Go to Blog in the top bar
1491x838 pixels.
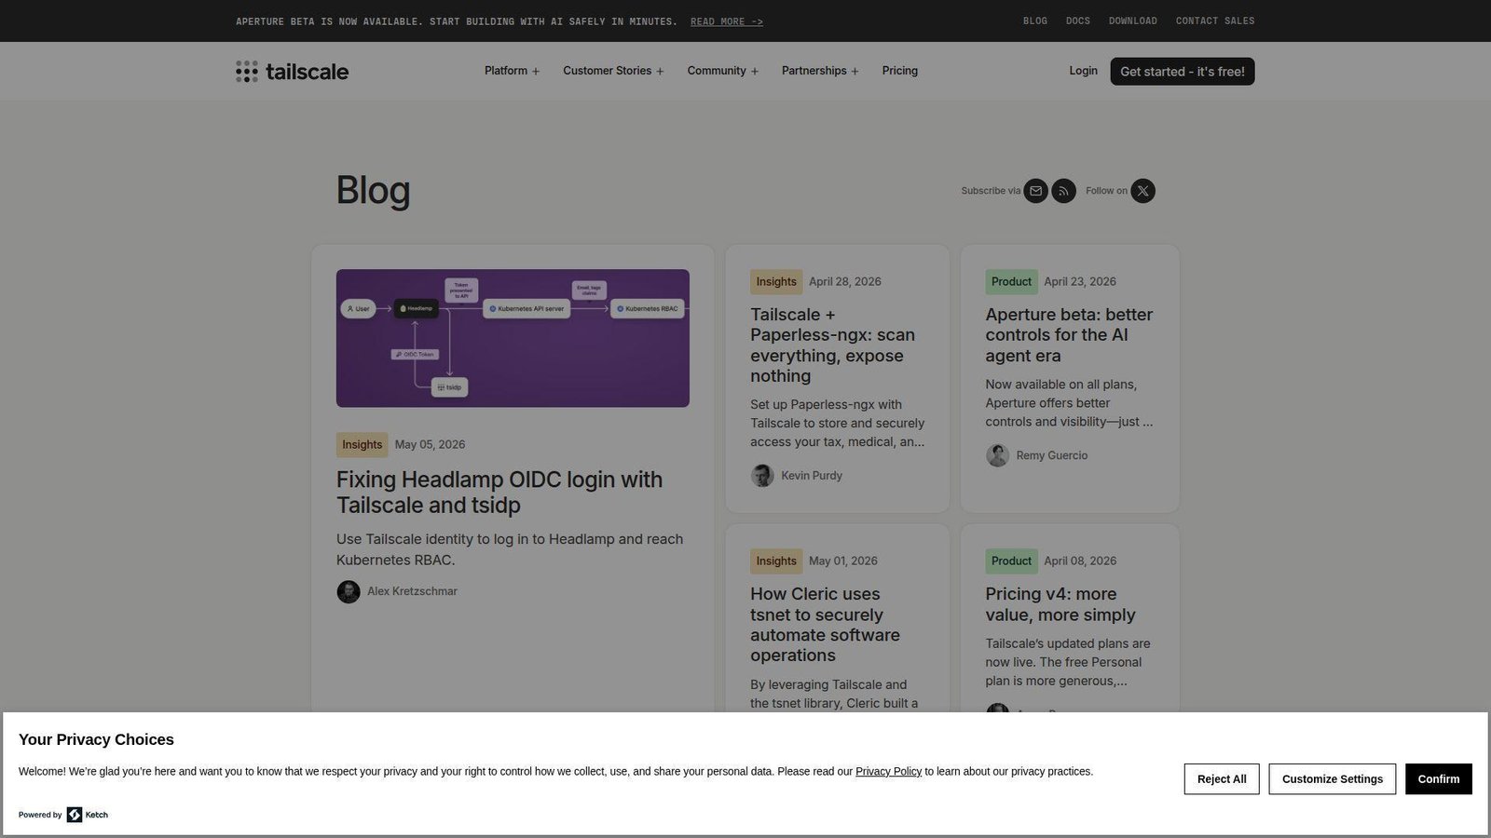pos(1035,20)
